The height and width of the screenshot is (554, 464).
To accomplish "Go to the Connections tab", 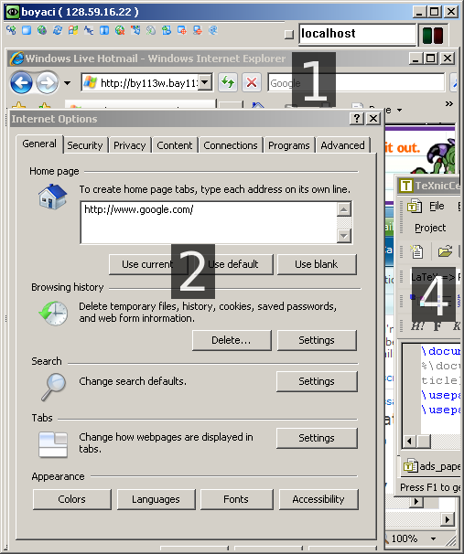I will pos(231,145).
